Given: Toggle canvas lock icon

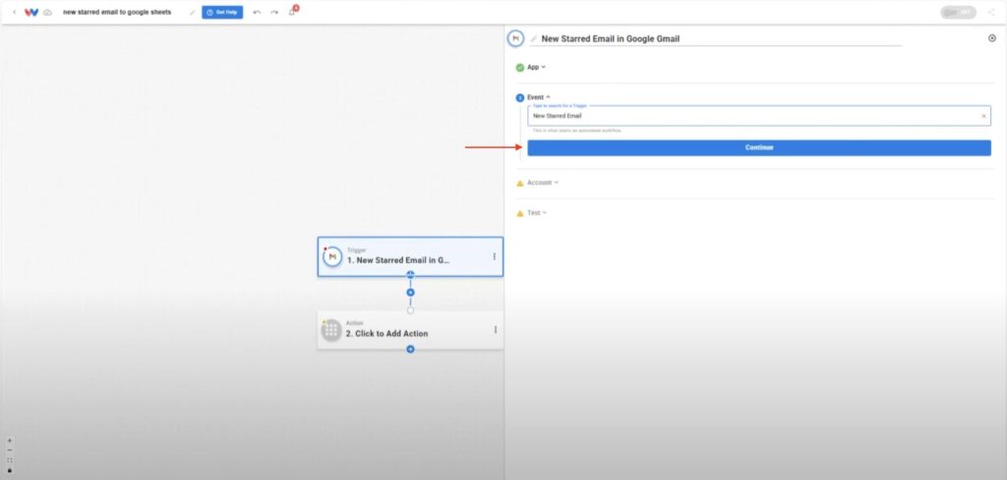Looking at the screenshot, I should coord(10,470).
